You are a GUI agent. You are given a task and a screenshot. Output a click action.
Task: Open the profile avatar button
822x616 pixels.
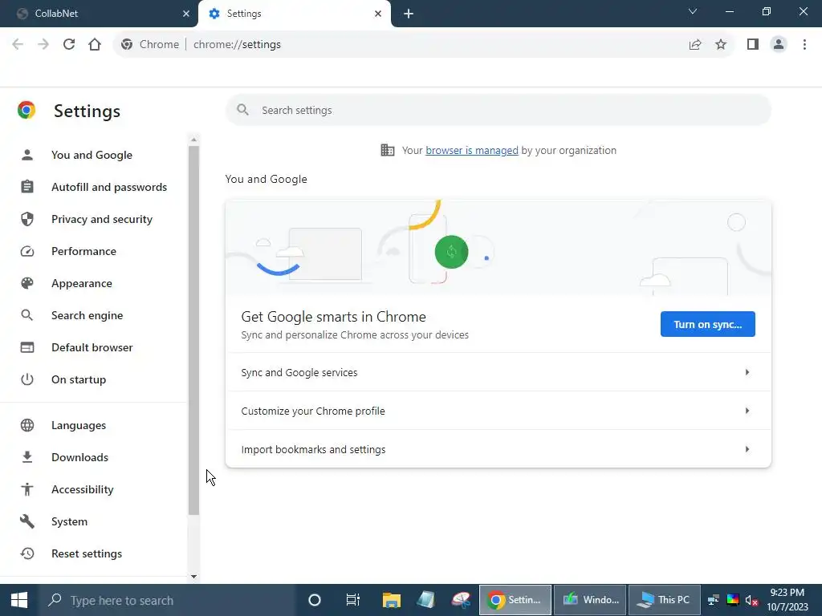click(x=779, y=45)
